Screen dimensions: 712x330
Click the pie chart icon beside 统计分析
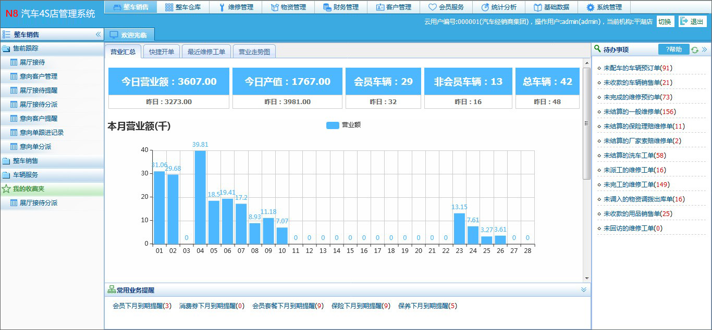tap(485, 7)
